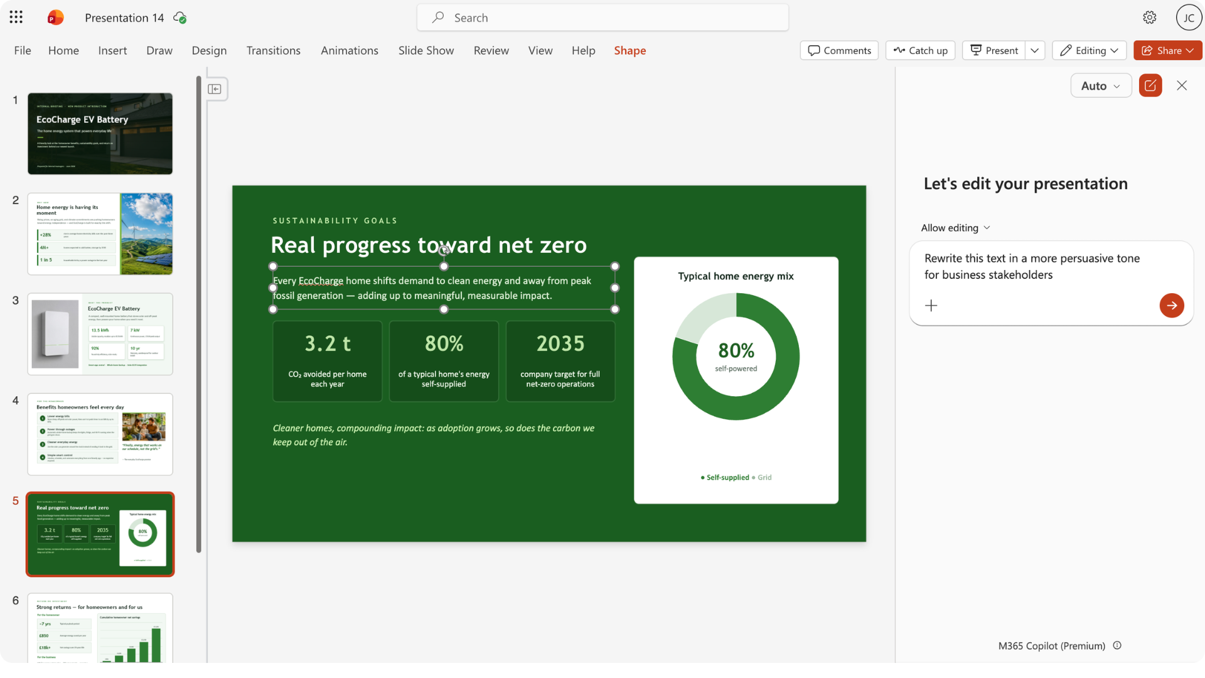Open the Comments pane
The image size is (1205, 678).
coord(839,50)
